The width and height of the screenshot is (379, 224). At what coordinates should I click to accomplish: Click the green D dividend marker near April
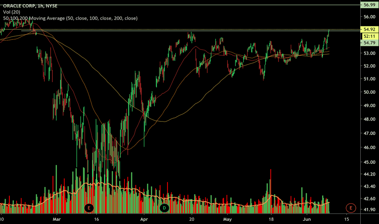[164, 208]
